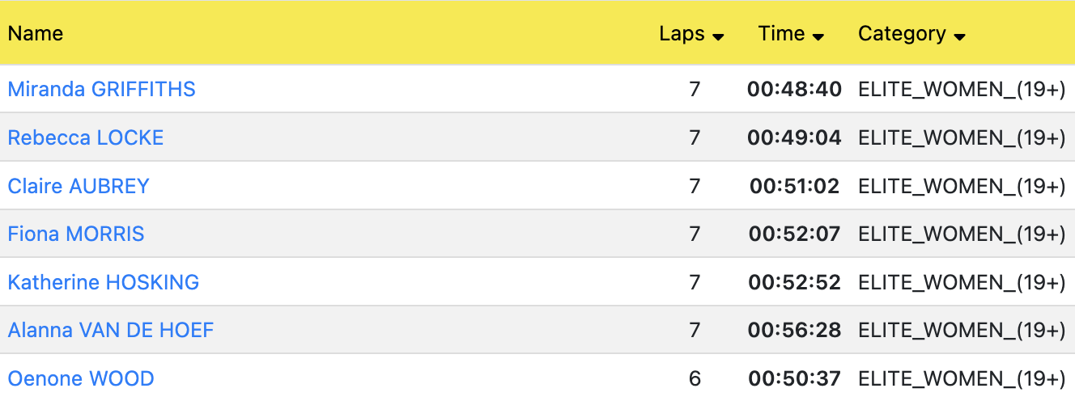
Task: Open Fiona MORRIS rider link
Action: tap(76, 234)
